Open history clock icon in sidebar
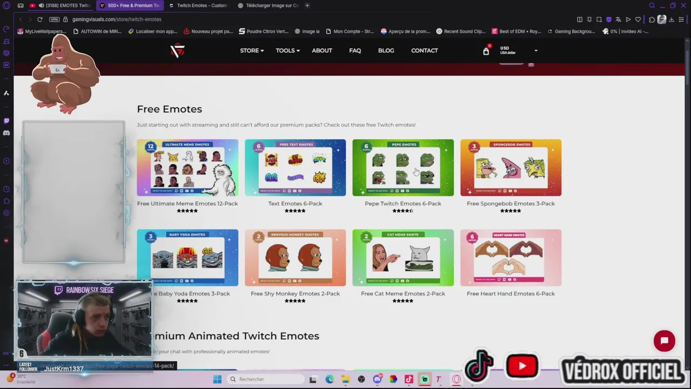 (6, 189)
